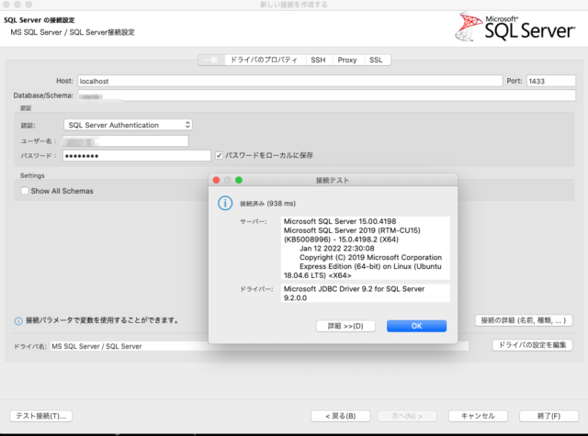Expand details with the 詳細 >>(D) button
588x436 pixels.
point(345,326)
